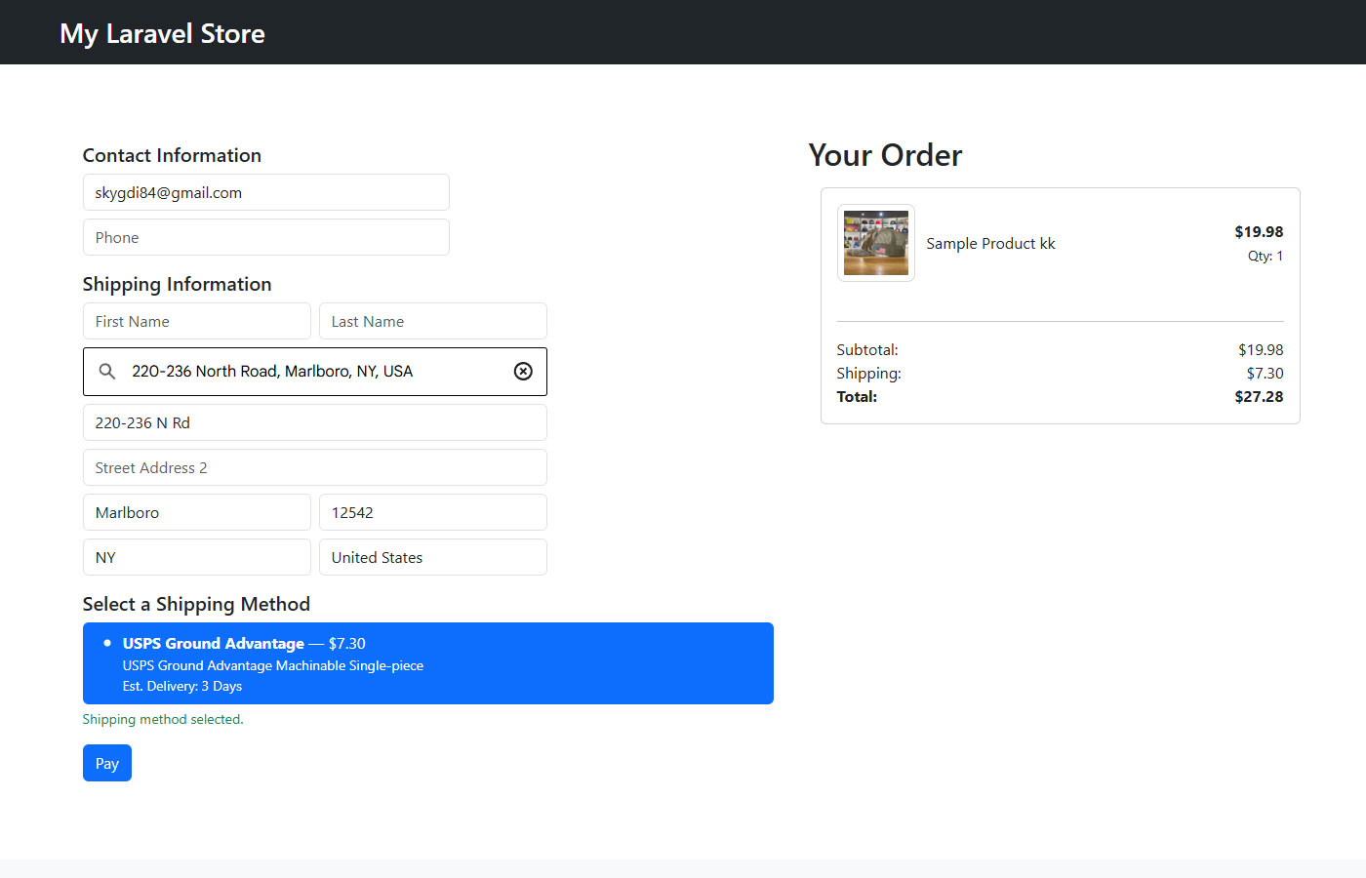Clear the address search with the X icon
The height and width of the screenshot is (878, 1366).
pos(523,372)
